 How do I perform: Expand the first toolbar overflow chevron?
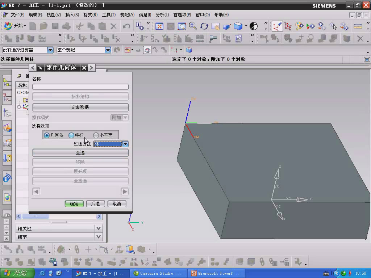(x=148, y=23)
